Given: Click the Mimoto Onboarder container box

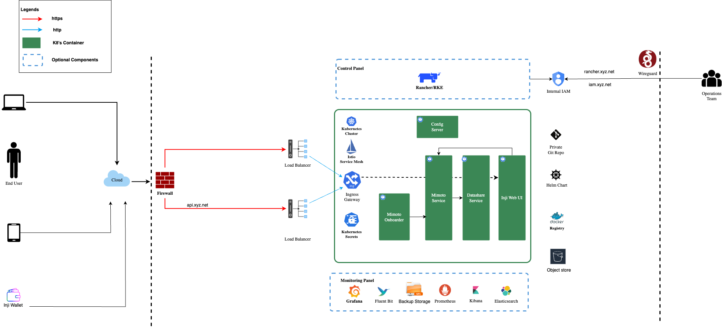Looking at the screenshot, I should 394,217.
